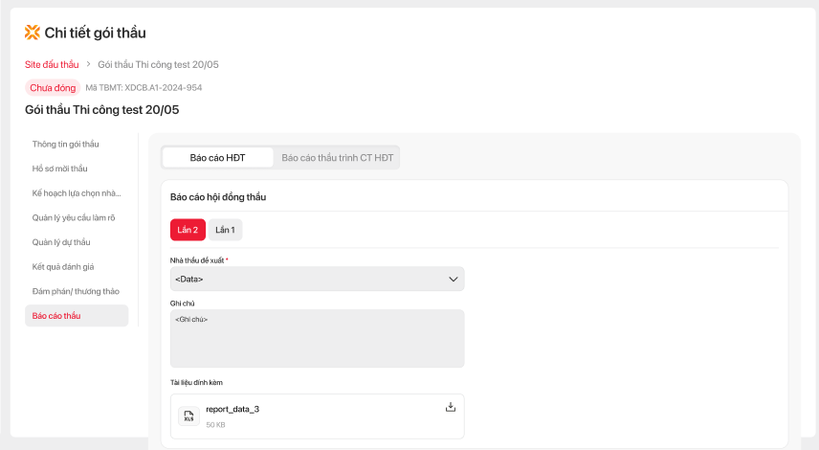Click the dropdown chevron arrow
Screen dimensions: 819x450
pos(454,279)
